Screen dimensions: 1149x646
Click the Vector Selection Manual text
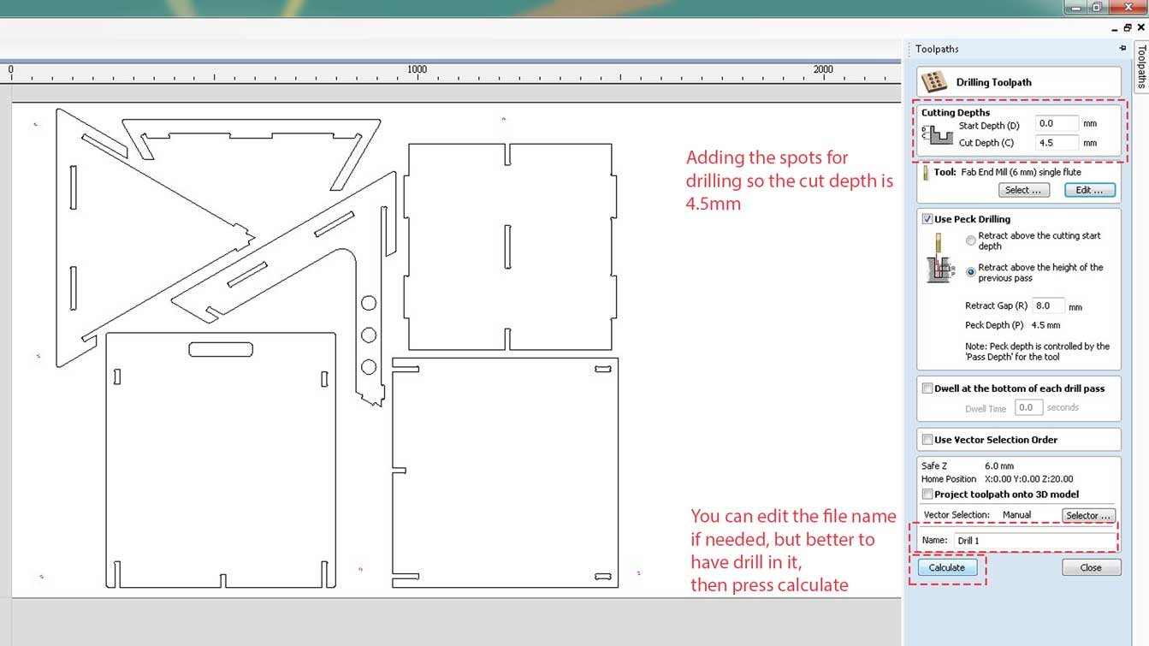click(x=977, y=515)
